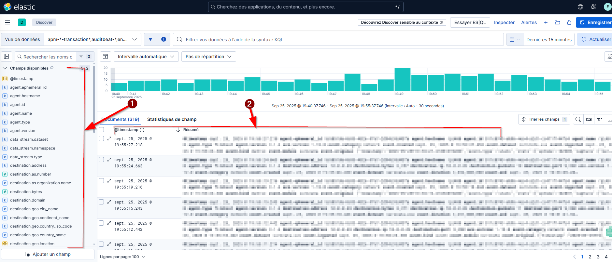Click the share export icon
Screen dimensions: 612x262
(x=569, y=22)
